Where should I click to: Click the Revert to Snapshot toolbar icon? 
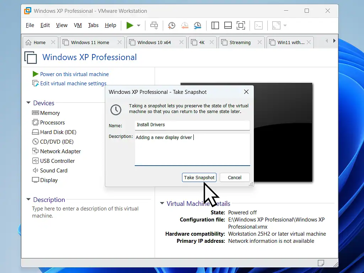tap(184, 25)
